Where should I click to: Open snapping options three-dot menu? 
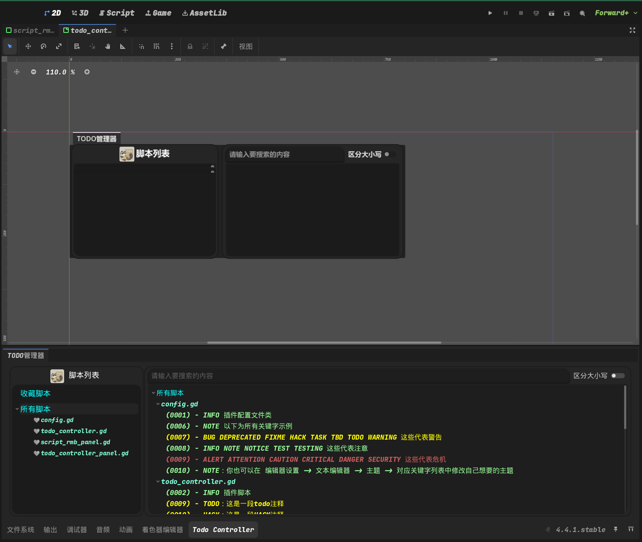click(172, 46)
